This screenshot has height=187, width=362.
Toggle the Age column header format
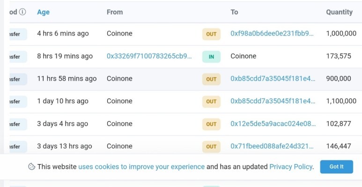[x=43, y=12]
